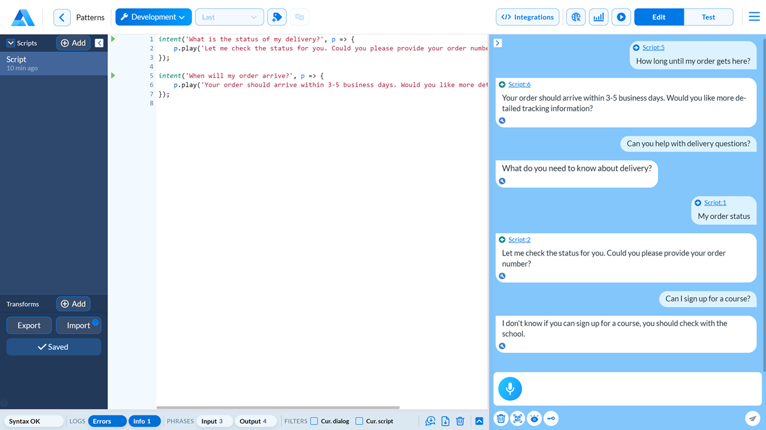Enable the Cur. dialog filter checkbox
This screenshot has height=430, width=766.
coord(314,421)
